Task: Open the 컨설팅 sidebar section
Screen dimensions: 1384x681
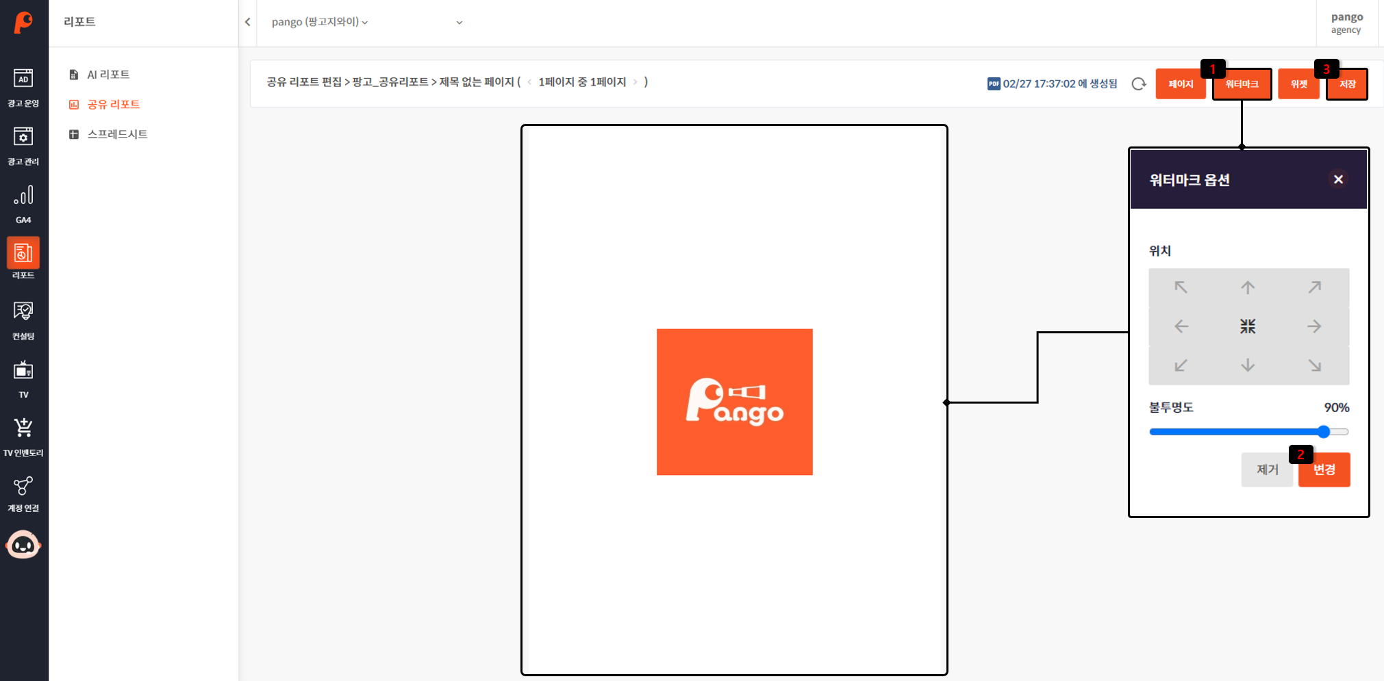Action: coord(23,320)
